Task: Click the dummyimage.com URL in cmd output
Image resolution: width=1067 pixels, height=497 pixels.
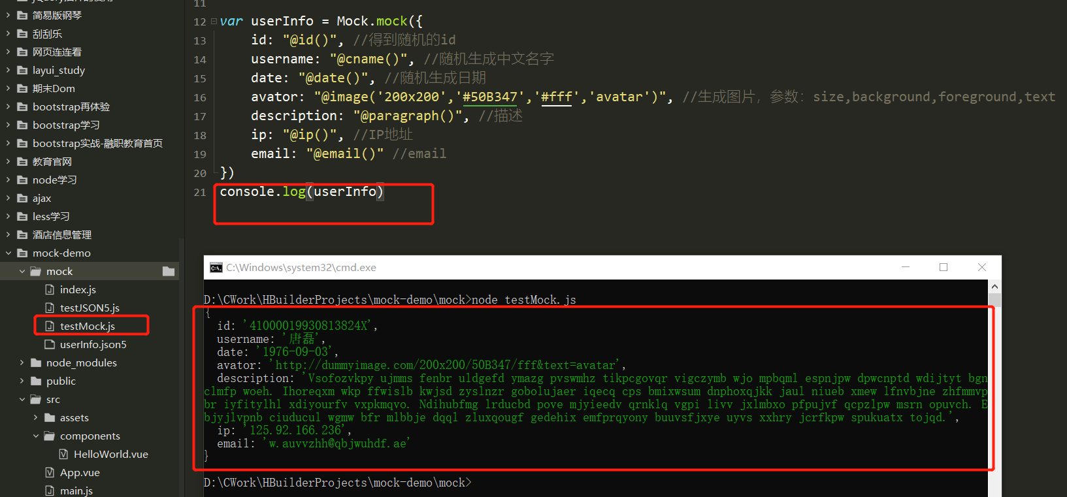Action: click(446, 365)
